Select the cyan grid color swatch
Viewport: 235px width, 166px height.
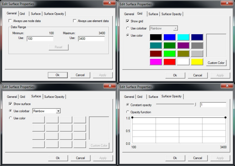[183, 37]
